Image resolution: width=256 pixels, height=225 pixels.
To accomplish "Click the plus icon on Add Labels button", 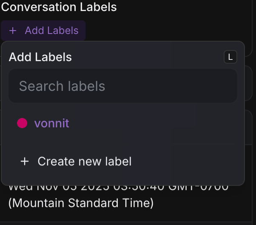I will [x=13, y=31].
